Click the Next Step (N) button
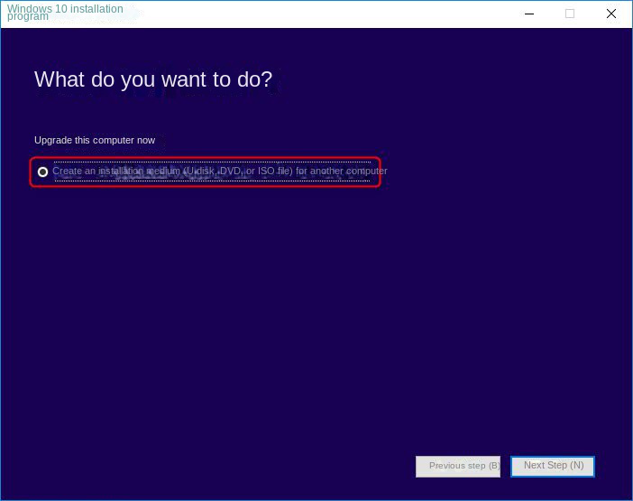 click(x=553, y=467)
